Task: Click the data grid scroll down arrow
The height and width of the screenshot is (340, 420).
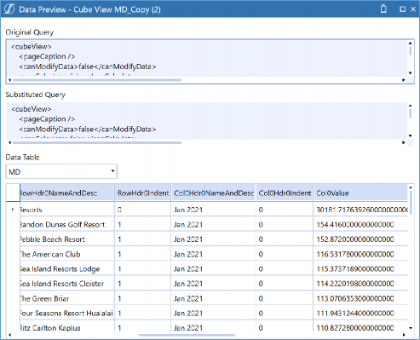Action: click(x=411, y=328)
